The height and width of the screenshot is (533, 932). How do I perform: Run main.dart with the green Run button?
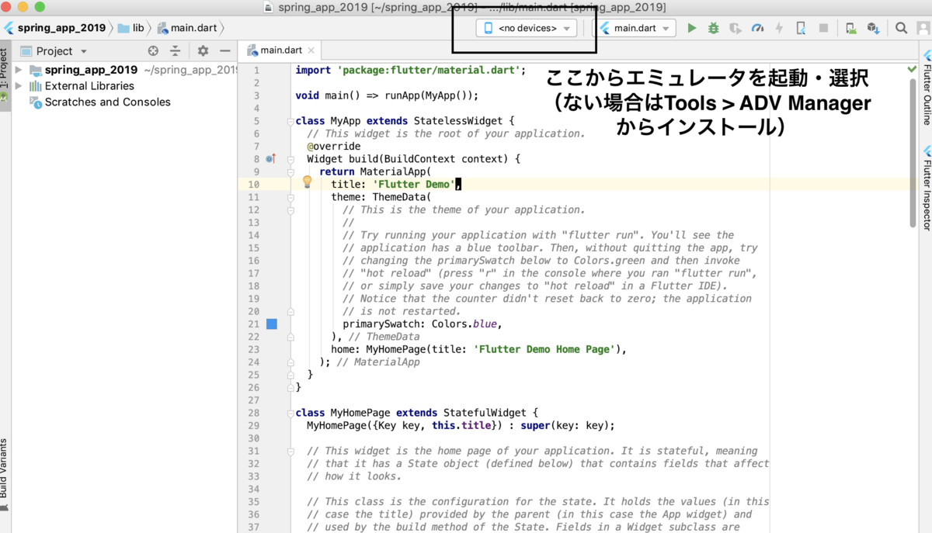click(691, 28)
